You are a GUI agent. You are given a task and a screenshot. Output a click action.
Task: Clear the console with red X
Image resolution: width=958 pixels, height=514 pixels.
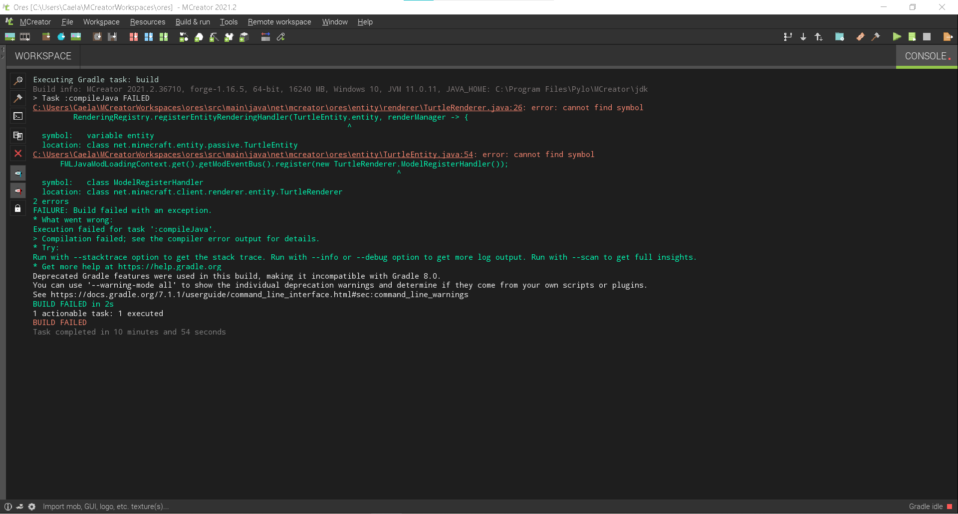coord(18,154)
